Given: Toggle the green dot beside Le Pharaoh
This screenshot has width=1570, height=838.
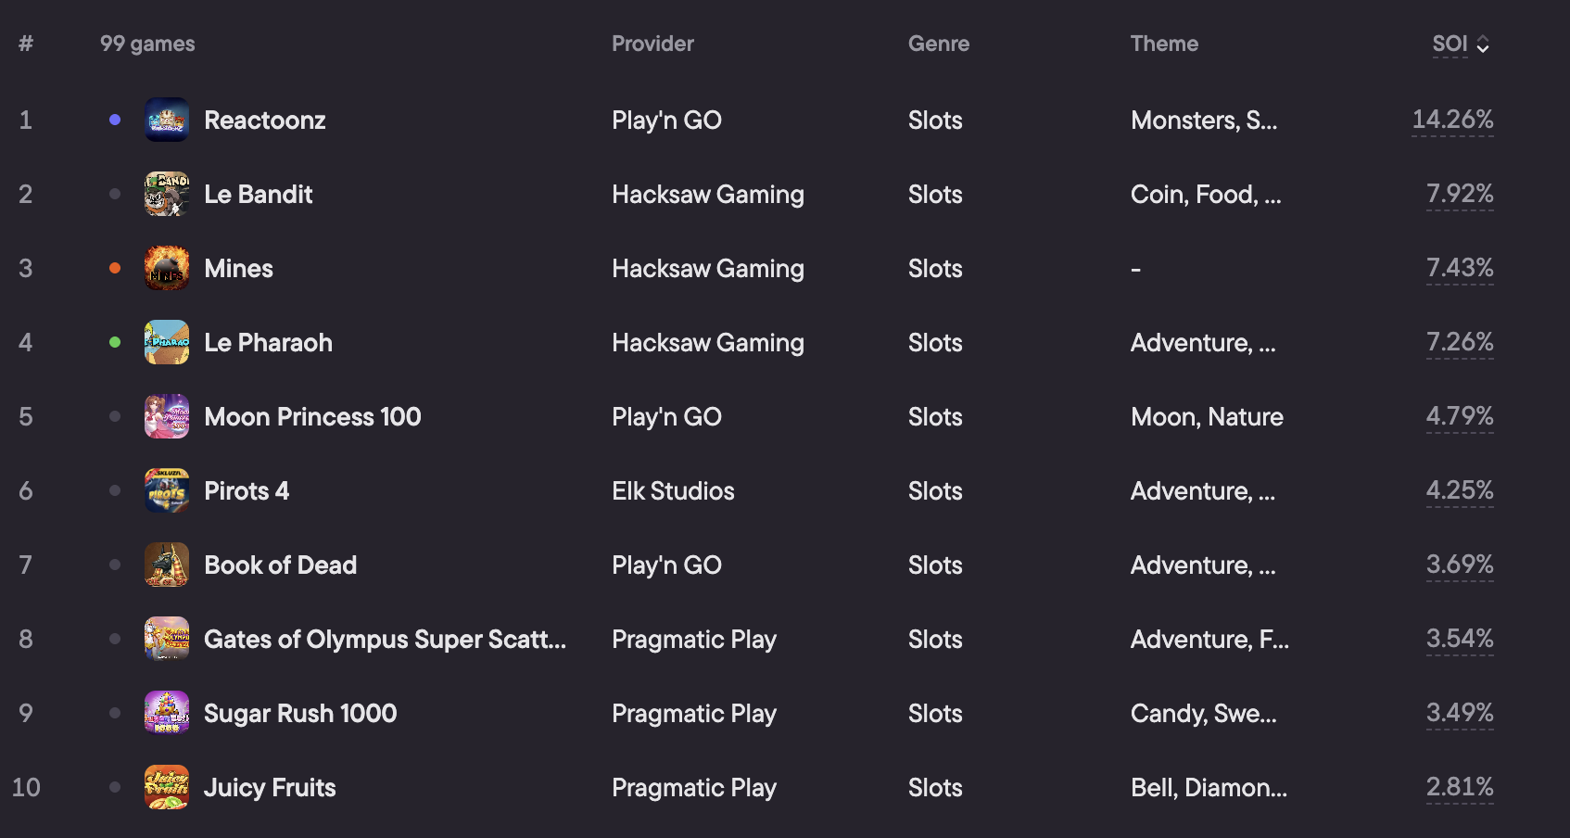Looking at the screenshot, I should pyautogui.click(x=115, y=342).
